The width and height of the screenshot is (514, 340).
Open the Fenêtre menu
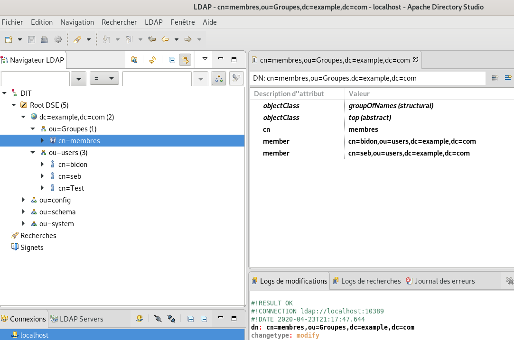click(x=183, y=22)
